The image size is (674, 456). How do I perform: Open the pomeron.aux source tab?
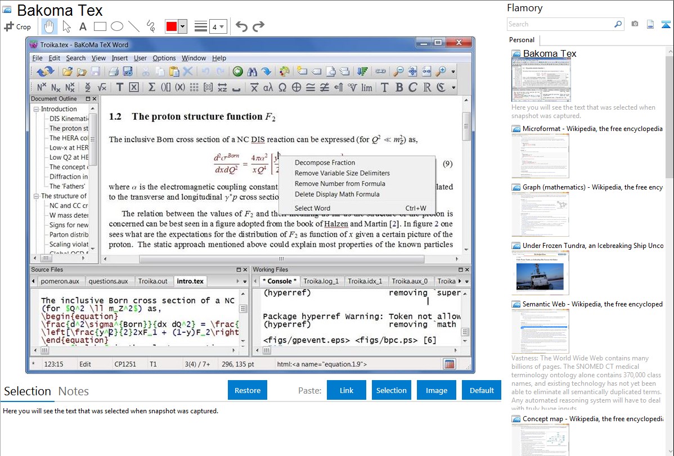click(x=60, y=281)
